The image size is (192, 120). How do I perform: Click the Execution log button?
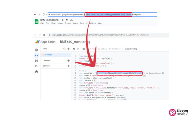click(131, 49)
